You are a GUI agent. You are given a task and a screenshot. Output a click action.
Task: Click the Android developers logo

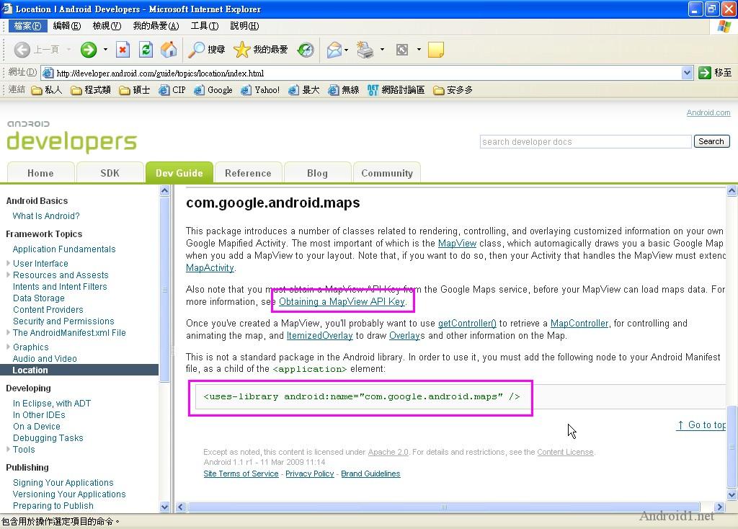[x=71, y=136]
